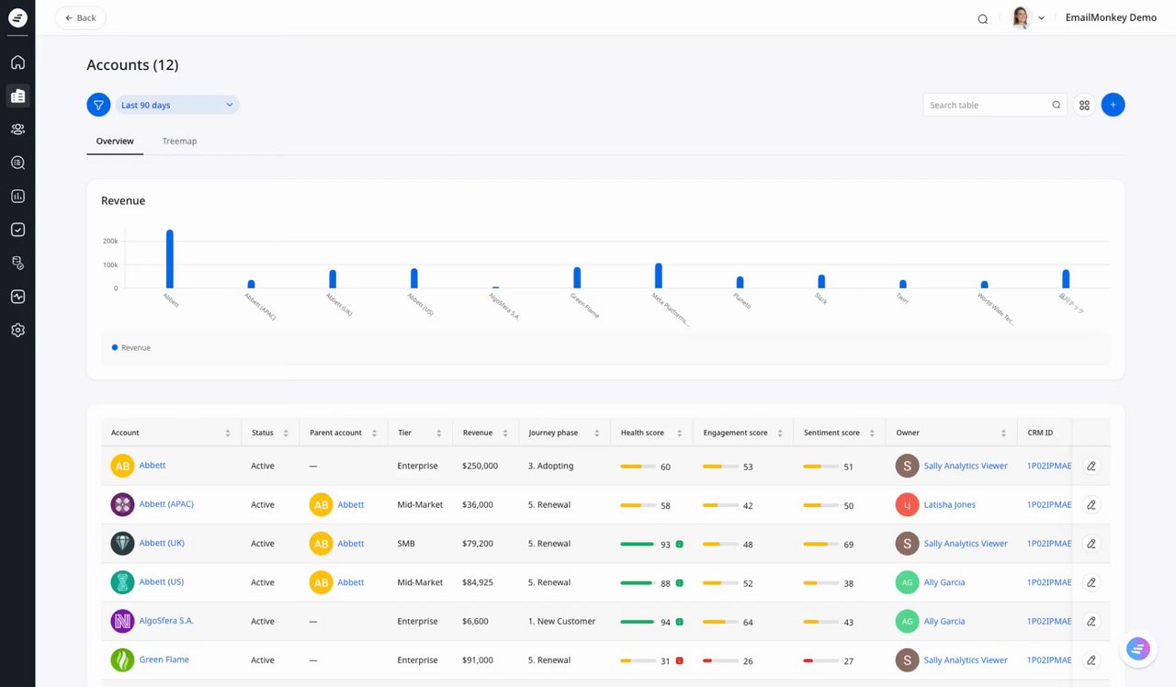Click the EmailMonkey Demo workspace name

tap(1111, 17)
